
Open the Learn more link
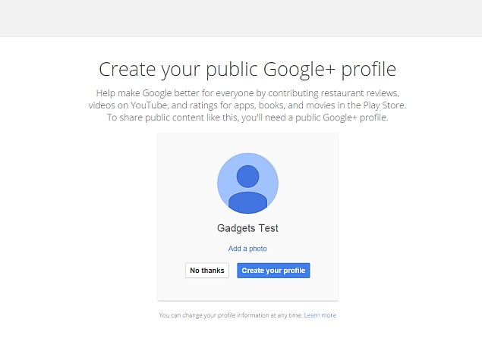pos(320,315)
